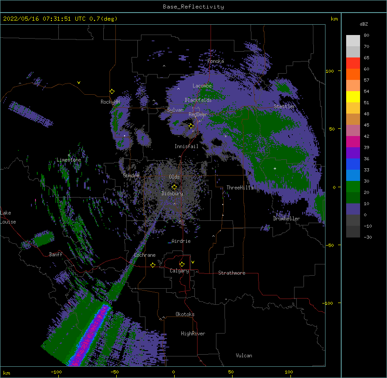Click the yellow diamond marker above Calgary
This screenshot has width=387, height=378.
point(182,264)
